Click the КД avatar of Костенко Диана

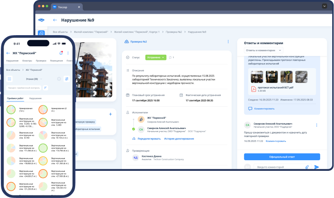(x=136, y=158)
